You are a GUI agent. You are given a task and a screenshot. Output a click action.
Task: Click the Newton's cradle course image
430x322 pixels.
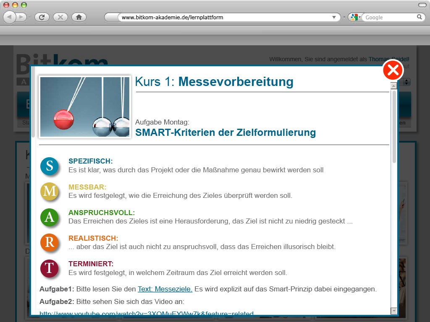point(85,106)
